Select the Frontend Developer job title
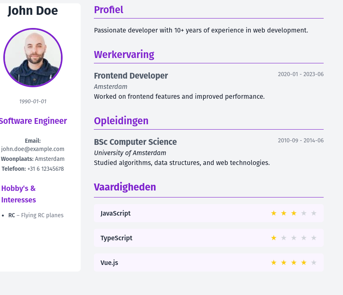 (x=131, y=76)
